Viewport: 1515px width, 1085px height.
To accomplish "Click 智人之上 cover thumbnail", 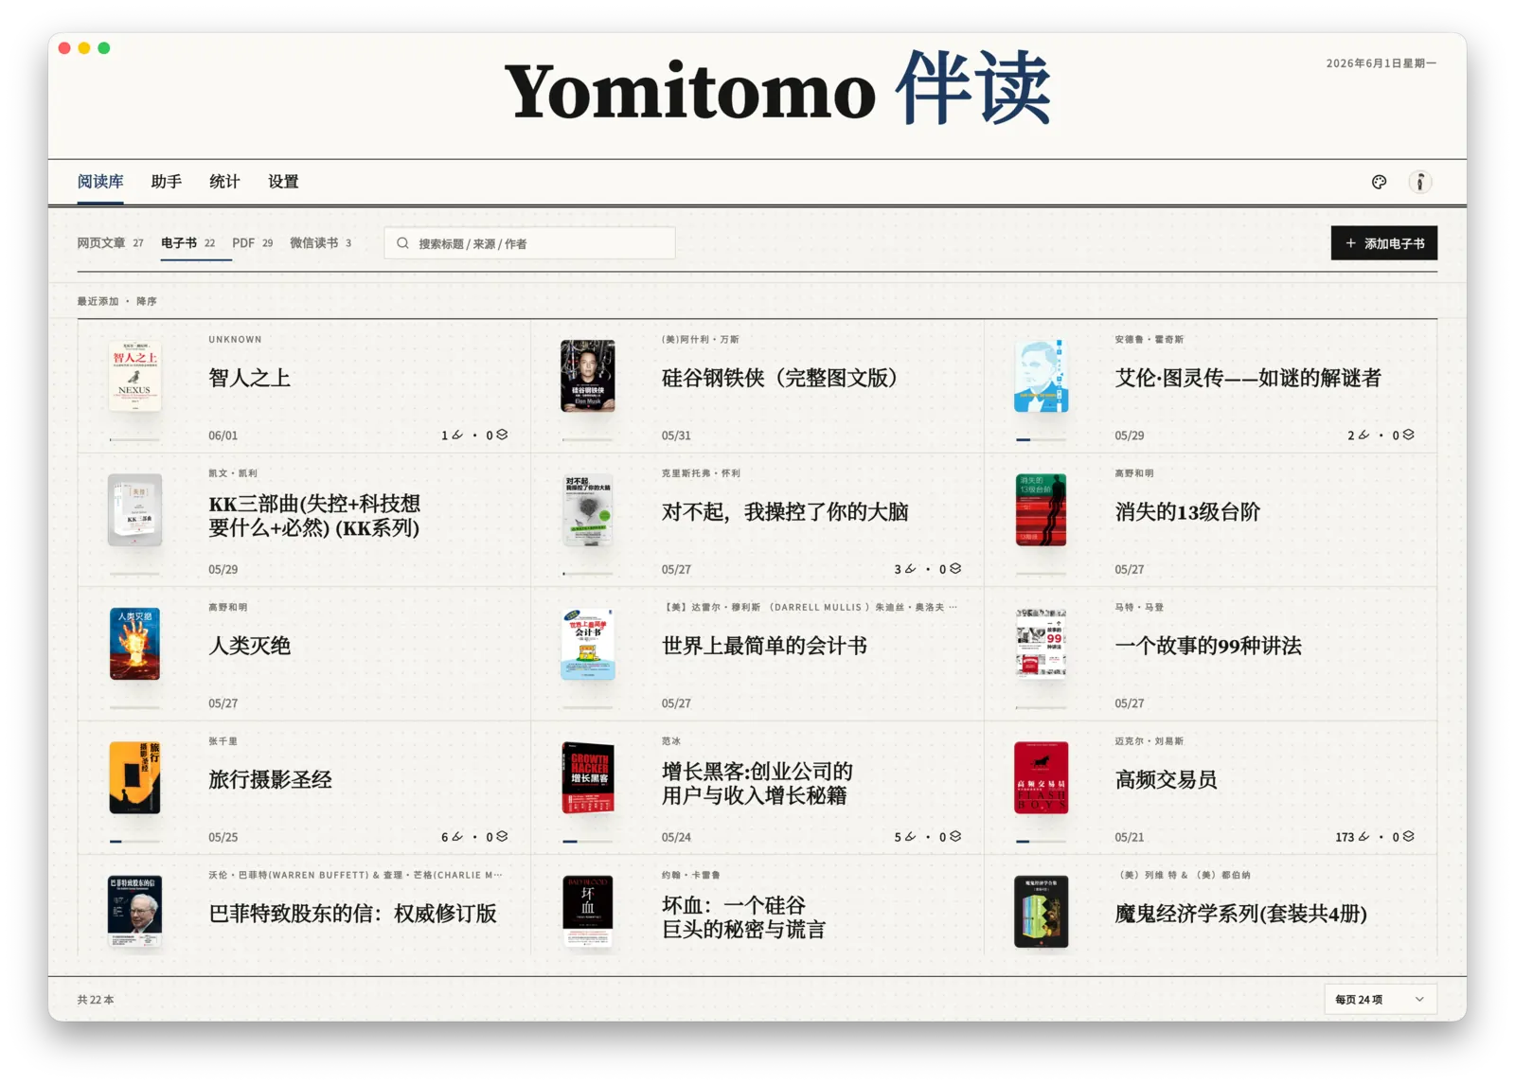I will 134,376.
